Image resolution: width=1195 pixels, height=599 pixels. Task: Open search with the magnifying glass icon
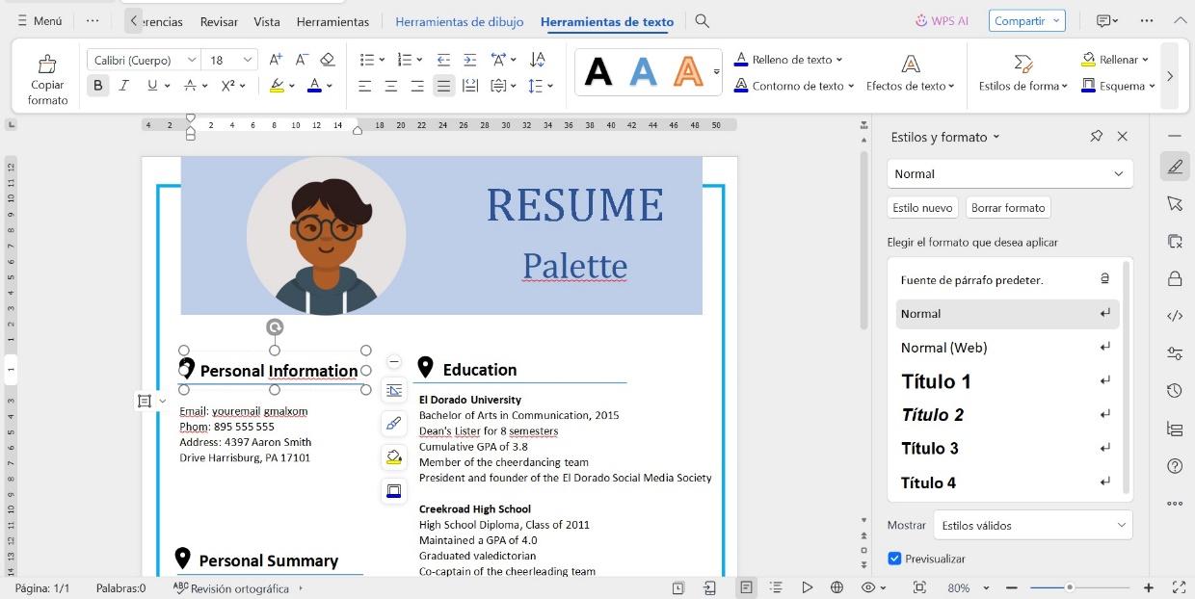click(x=701, y=20)
